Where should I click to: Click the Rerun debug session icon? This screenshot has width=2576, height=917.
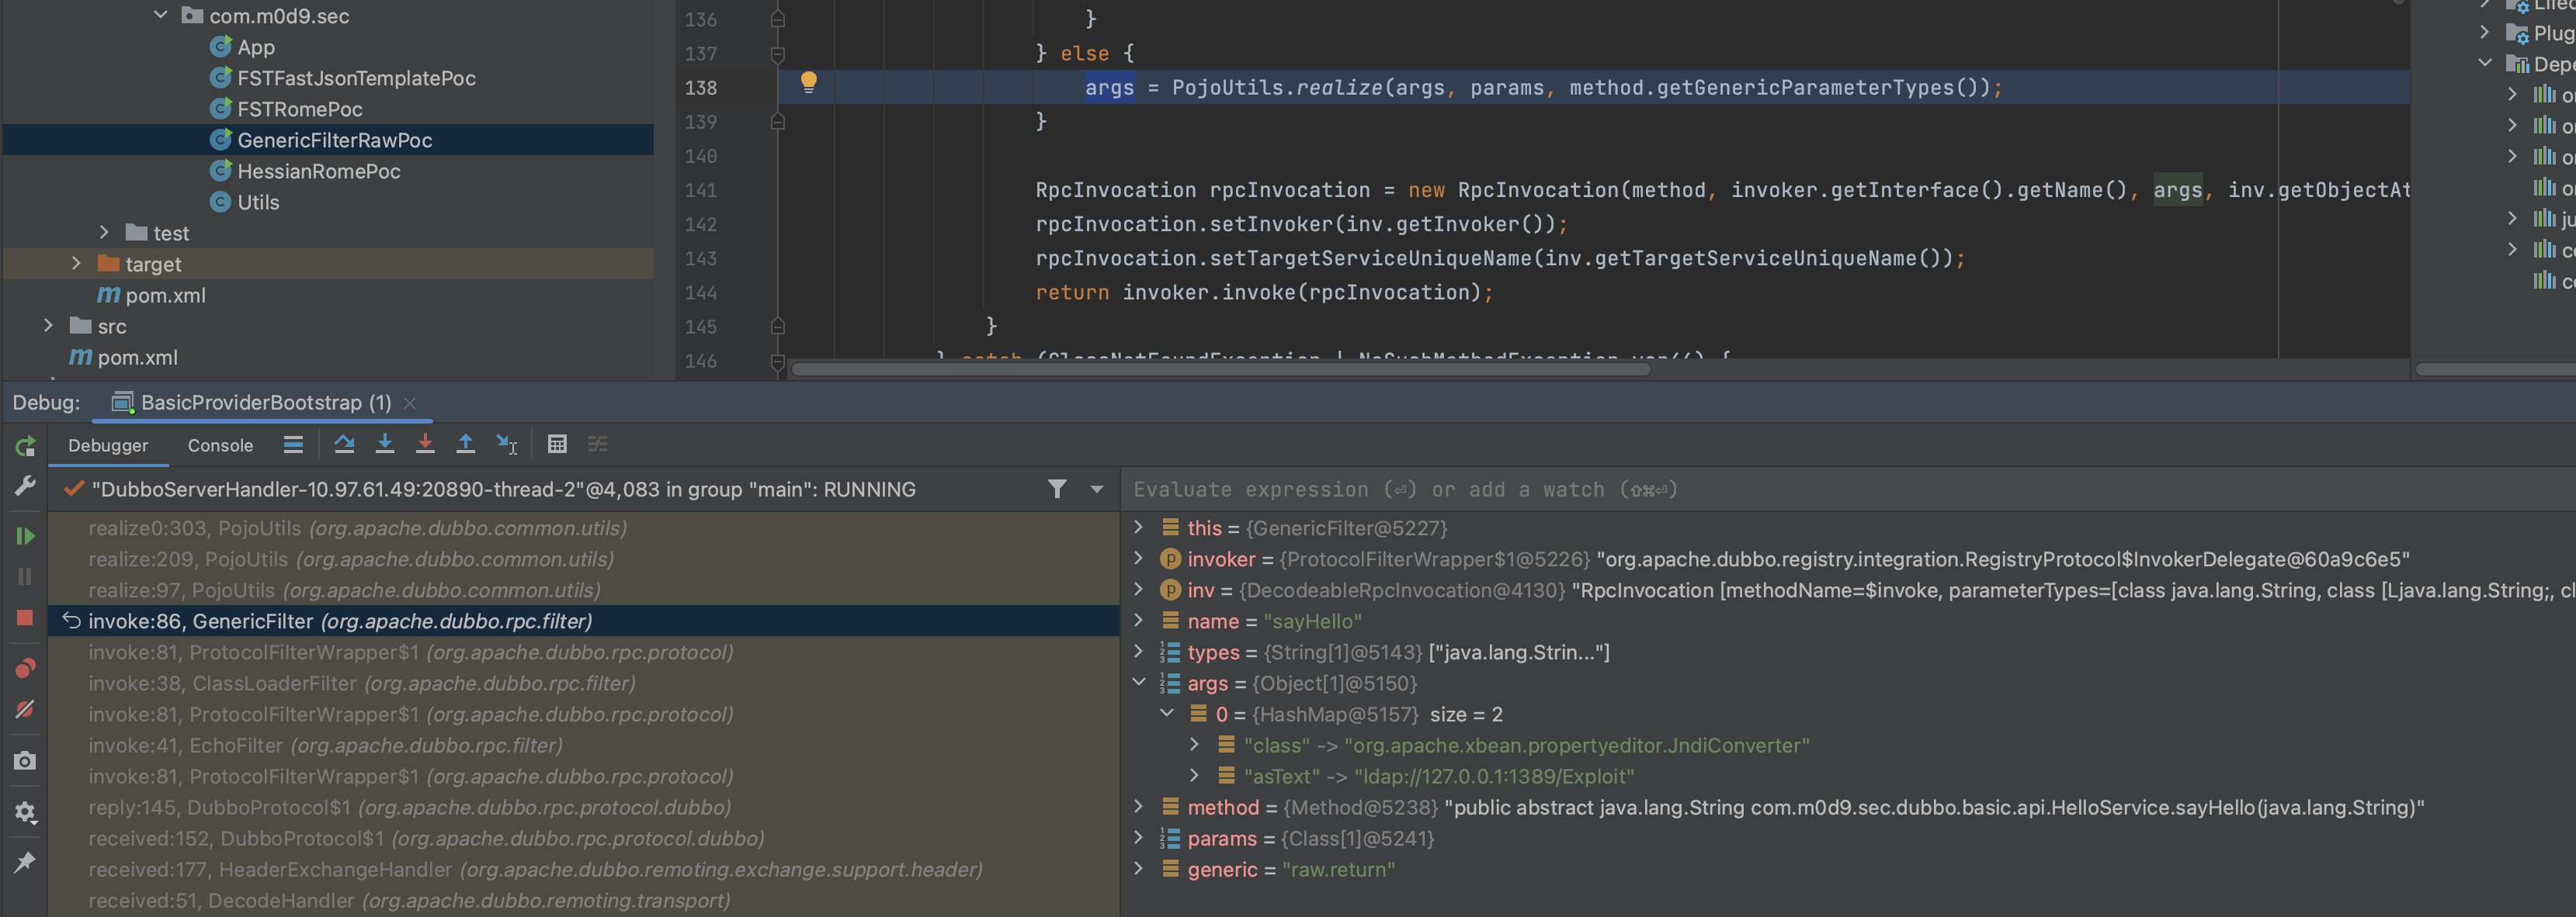(25, 445)
